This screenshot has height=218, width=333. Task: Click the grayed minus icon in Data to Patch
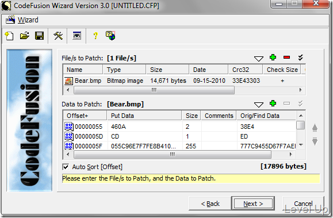coord(286,104)
